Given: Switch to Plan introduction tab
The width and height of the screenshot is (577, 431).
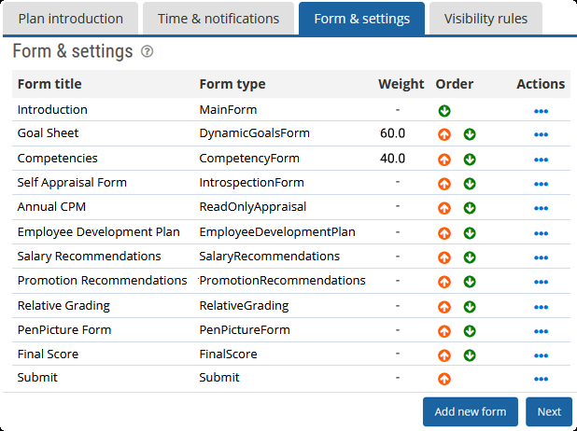Looking at the screenshot, I should pos(71,19).
